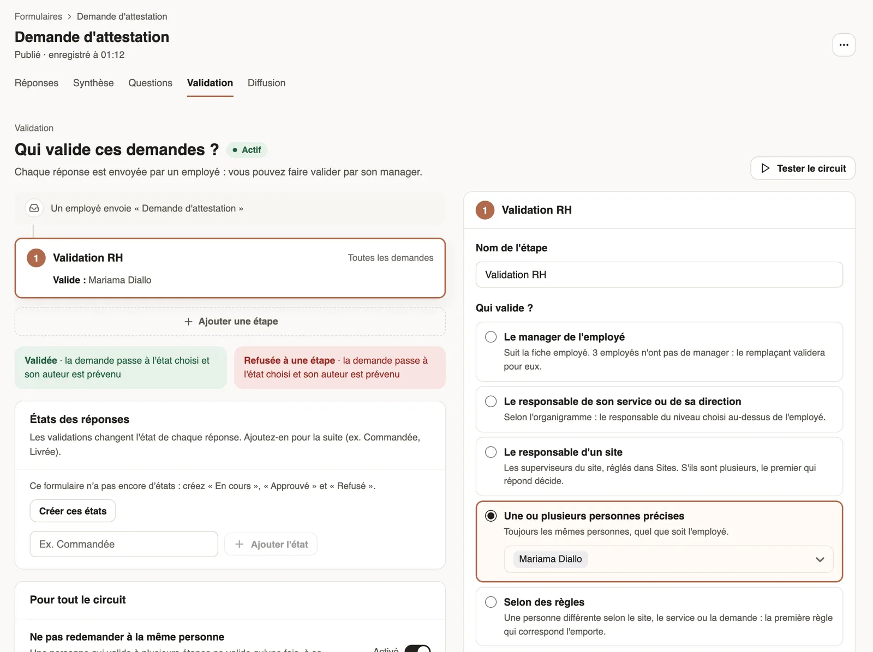
Task: Click Un employé envoie trigger row
Action: [x=230, y=208]
